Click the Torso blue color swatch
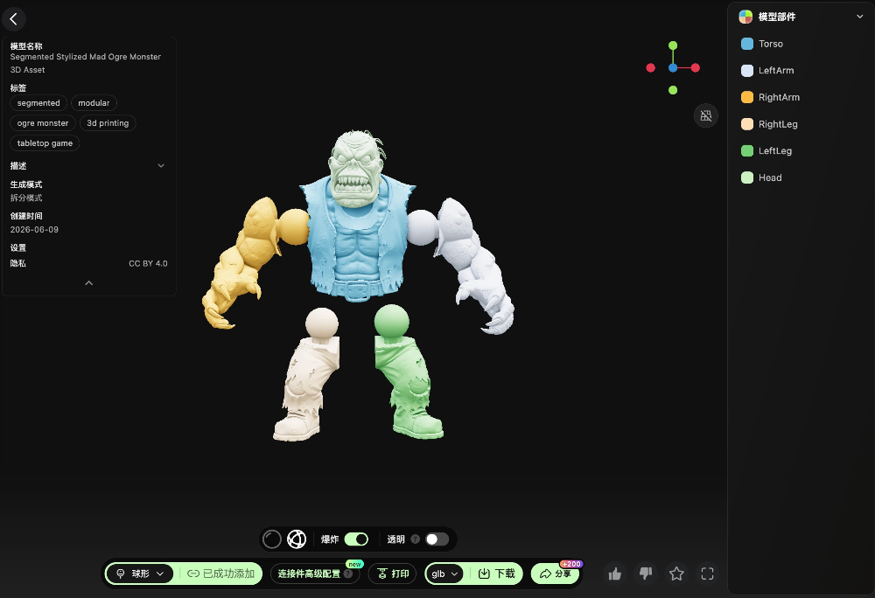The image size is (875, 598). (x=746, y=44)
